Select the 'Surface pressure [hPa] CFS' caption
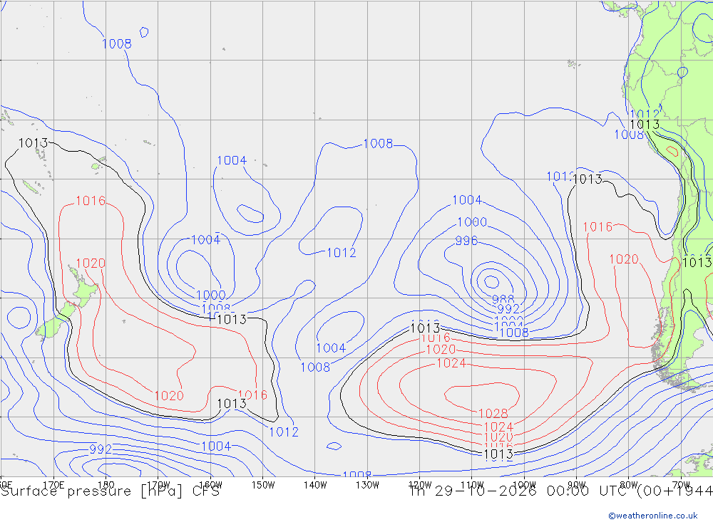The image size is (713, 522). tap(110, 491)
